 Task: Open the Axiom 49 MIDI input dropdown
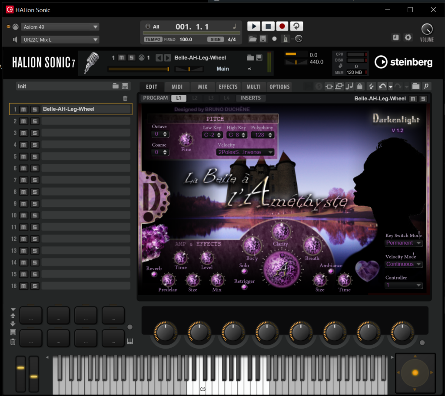pyautogui.click(x=60, y=27)
